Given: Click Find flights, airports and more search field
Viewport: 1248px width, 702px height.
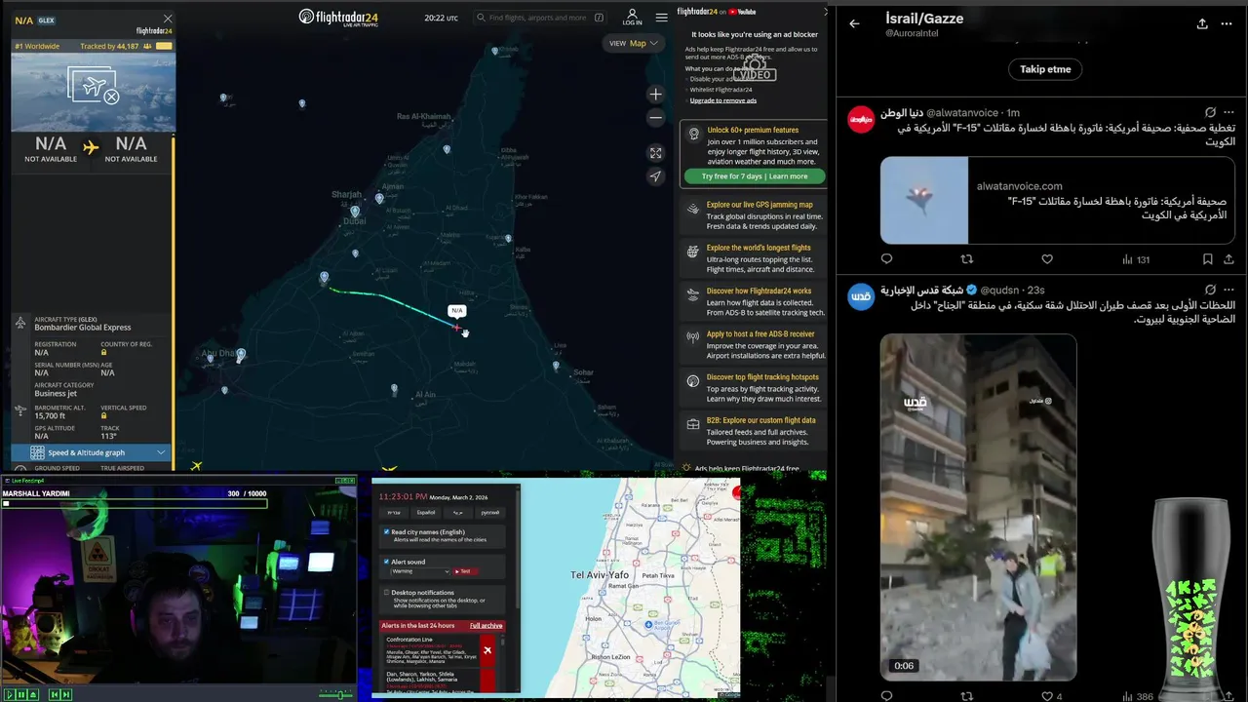Looking at the screenshot, I should [539, 18].
